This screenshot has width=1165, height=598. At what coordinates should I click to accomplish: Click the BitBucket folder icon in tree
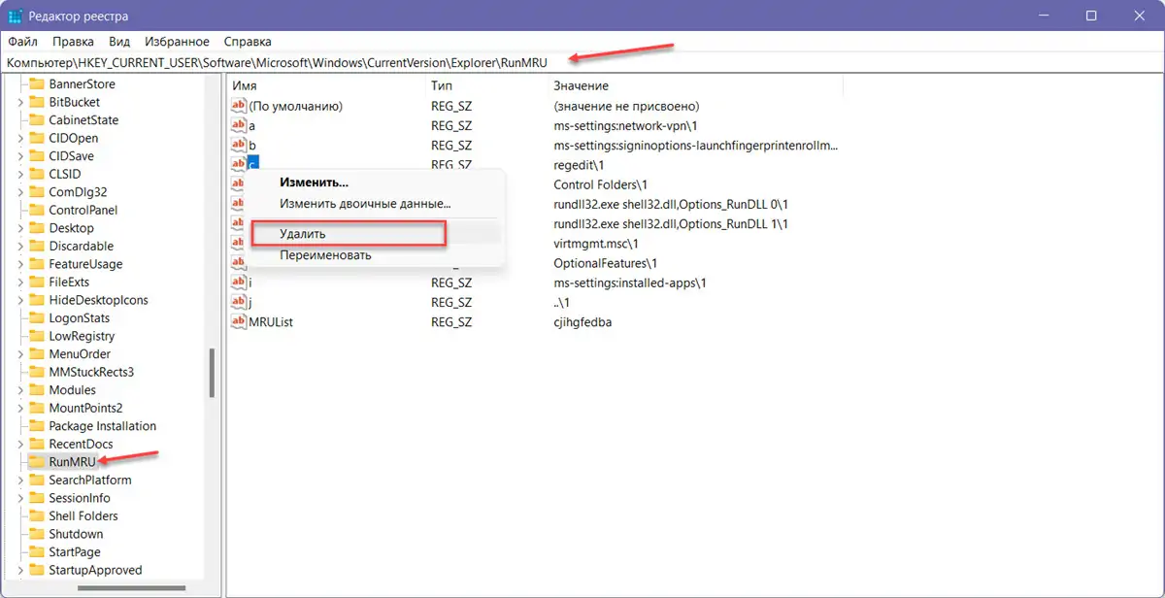click(x=37, y=102)
